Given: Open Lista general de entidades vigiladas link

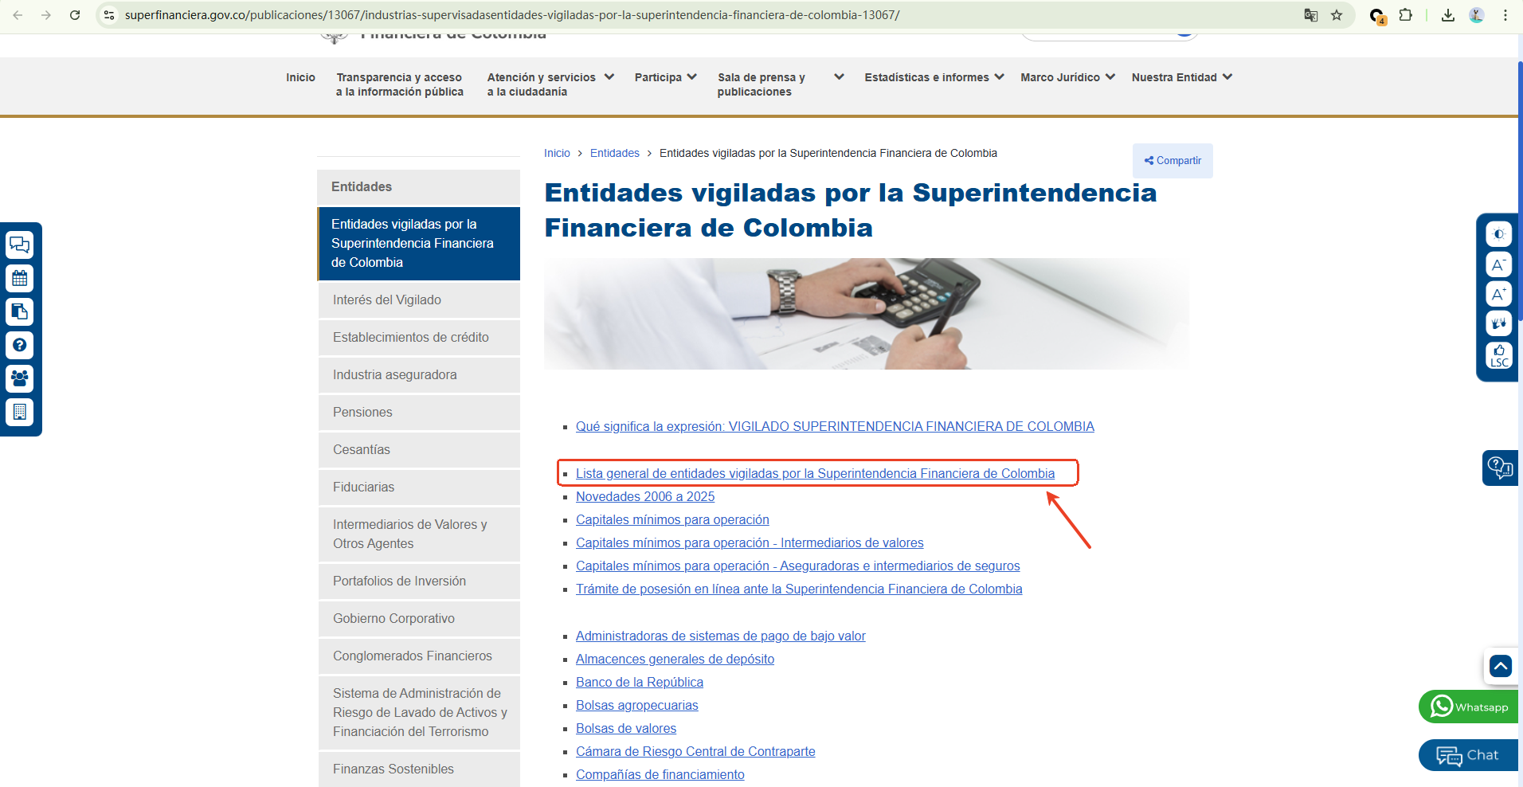Looking at the screenshot, I should click(815, 474).
